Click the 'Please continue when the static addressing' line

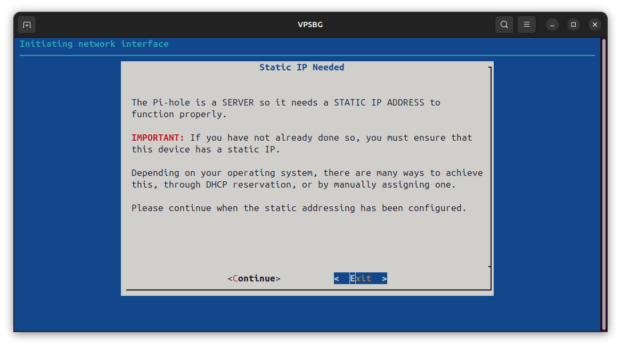coord(299,208)
